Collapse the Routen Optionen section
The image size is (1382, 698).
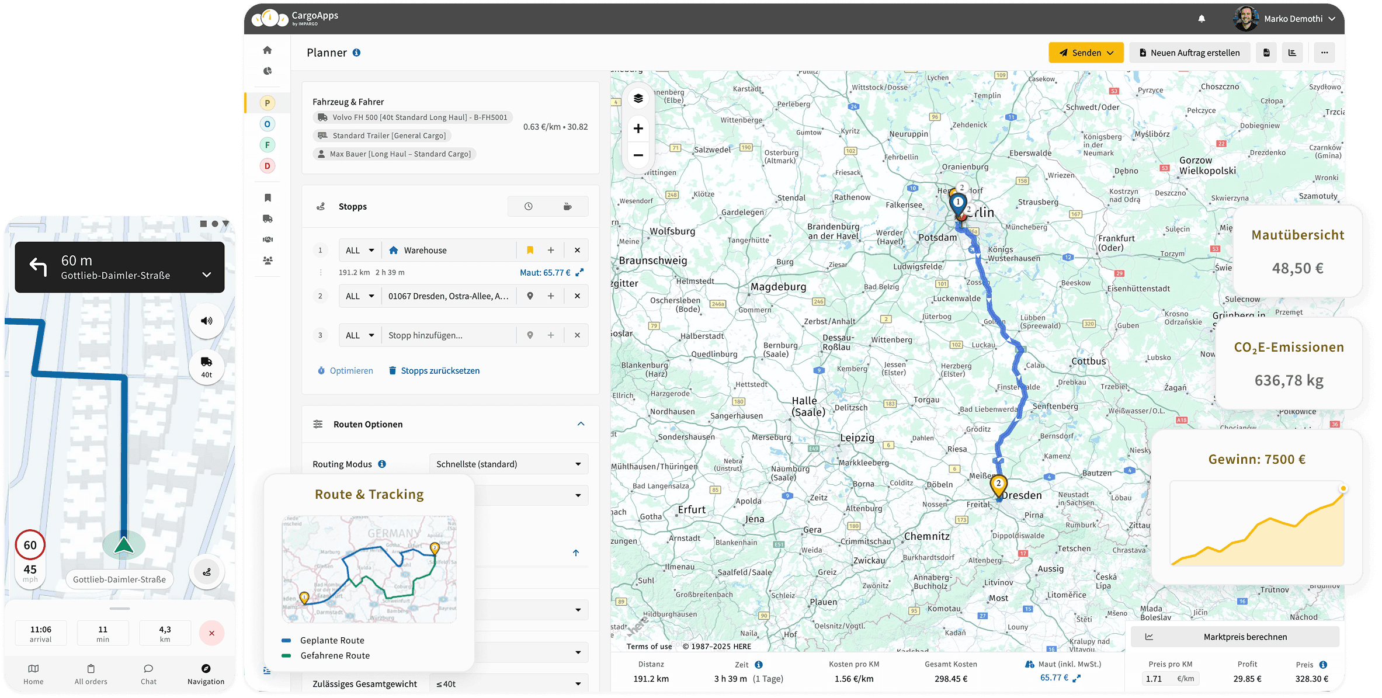tap(581, 424)
